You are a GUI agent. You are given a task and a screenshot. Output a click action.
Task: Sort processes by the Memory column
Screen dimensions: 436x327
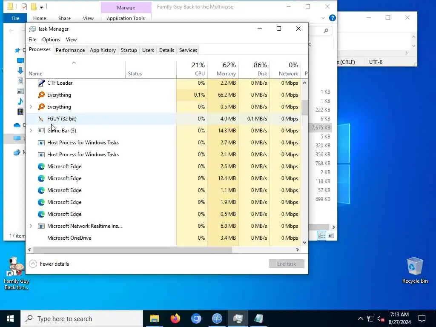click(x=223, y=69)
